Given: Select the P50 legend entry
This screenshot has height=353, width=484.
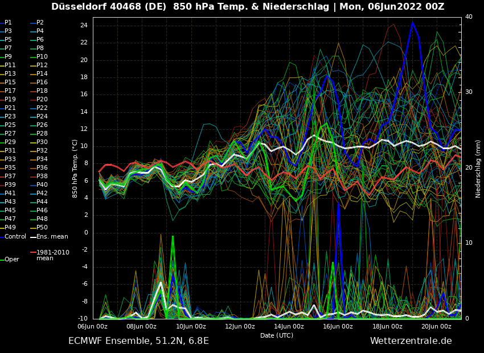Looking at the screenshot, I should click(x=42, y=228).
